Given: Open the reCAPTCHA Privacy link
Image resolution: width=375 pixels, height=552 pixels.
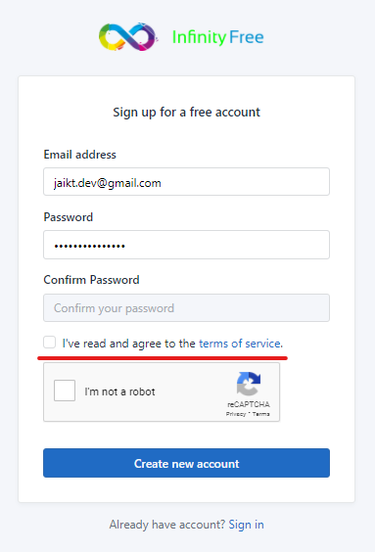Looking at the screenshot, I should (236, 414).
